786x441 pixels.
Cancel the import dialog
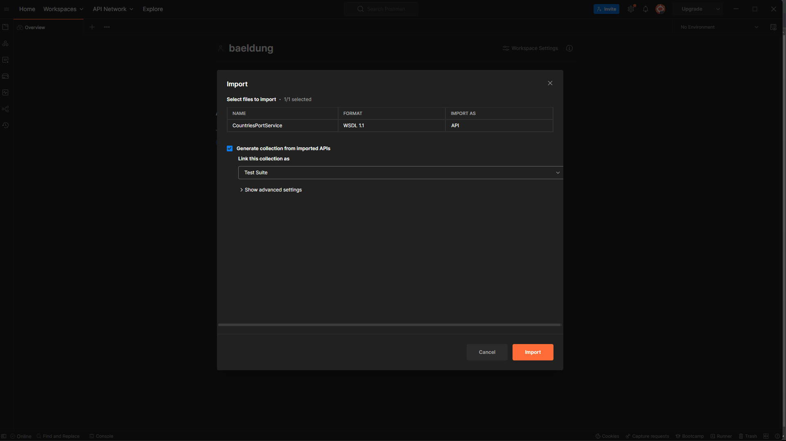point(487,352)
